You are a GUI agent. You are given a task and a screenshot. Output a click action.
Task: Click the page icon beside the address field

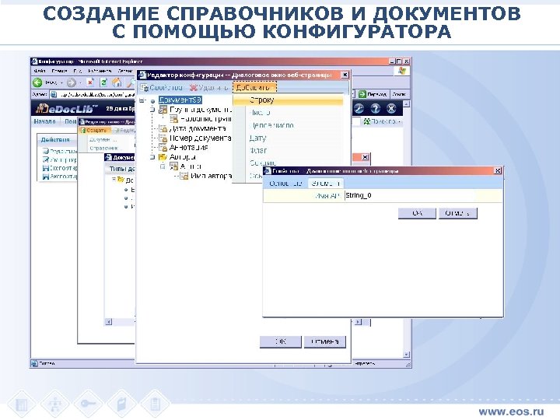coord(54,94)
